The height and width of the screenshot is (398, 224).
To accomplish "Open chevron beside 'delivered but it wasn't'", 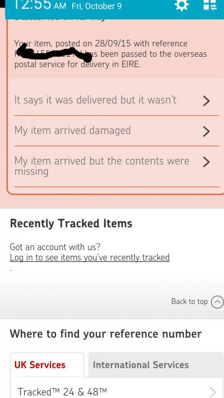I will coord(206,101).
